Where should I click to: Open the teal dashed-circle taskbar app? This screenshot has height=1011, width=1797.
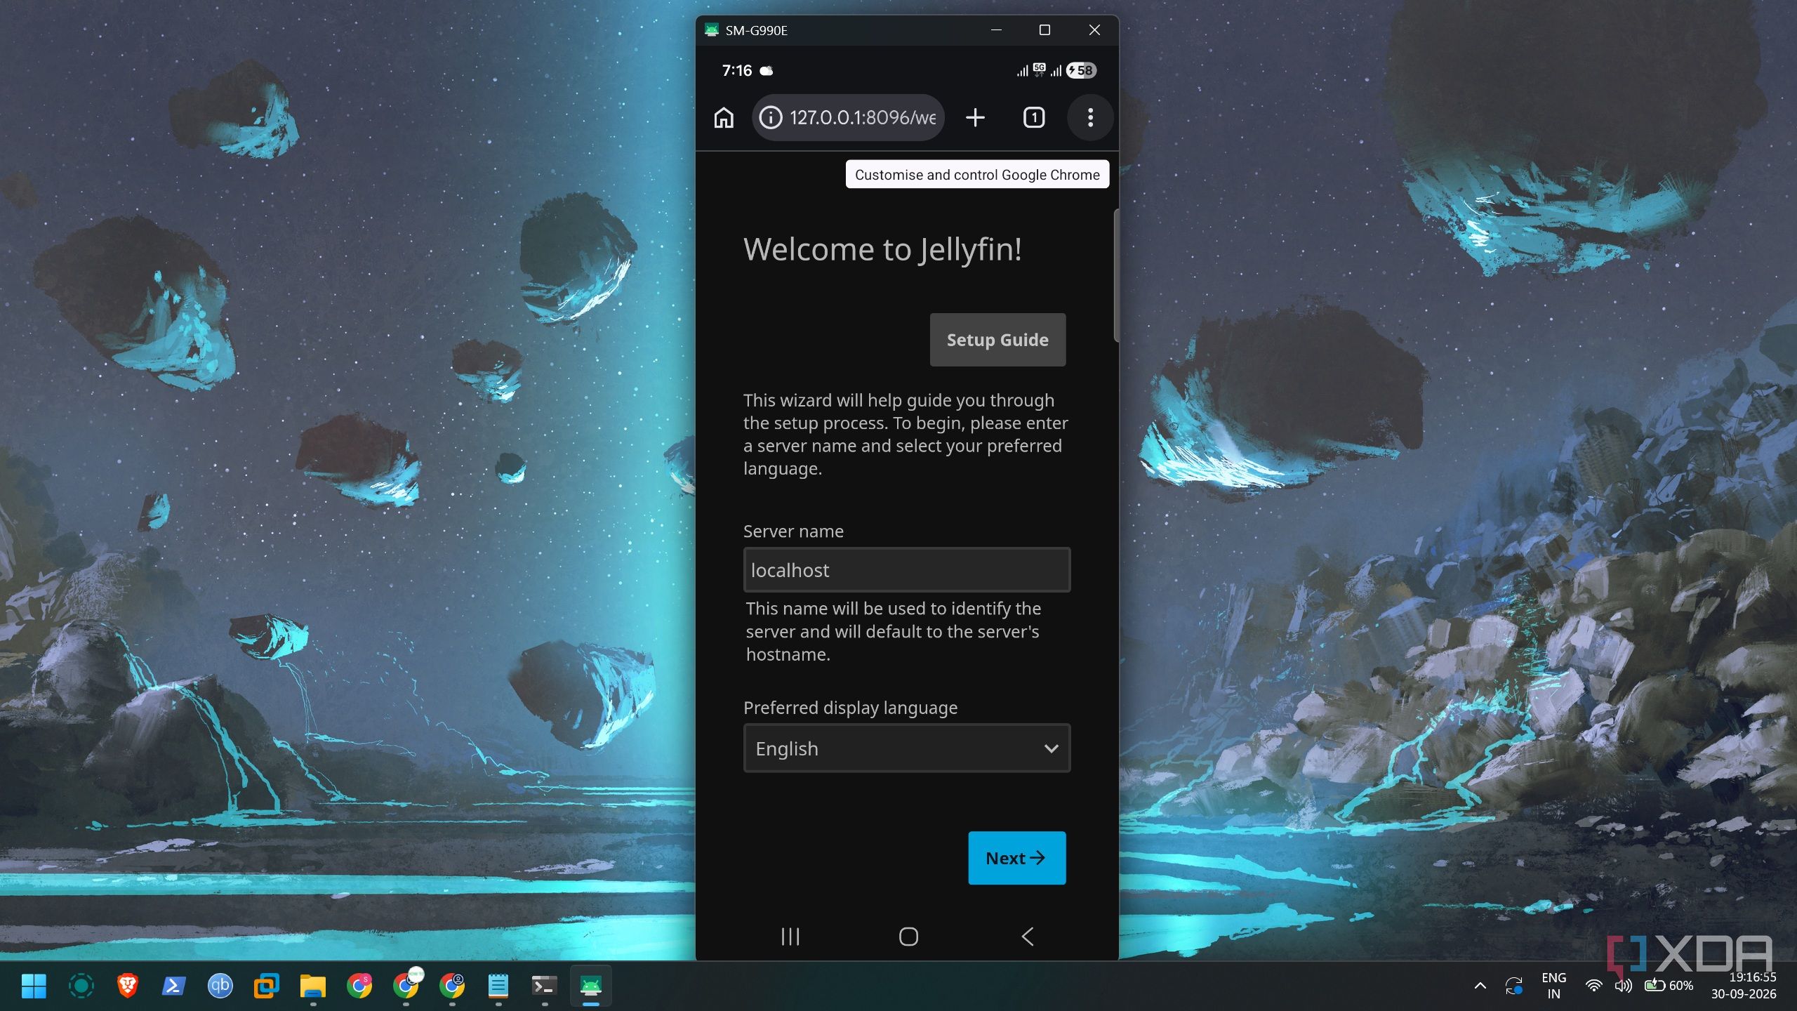81,986
